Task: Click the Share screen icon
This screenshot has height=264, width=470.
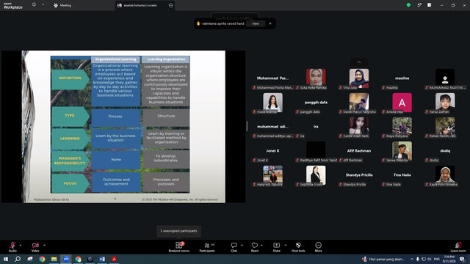Action: pyautogui.click(x=276, y=245)
